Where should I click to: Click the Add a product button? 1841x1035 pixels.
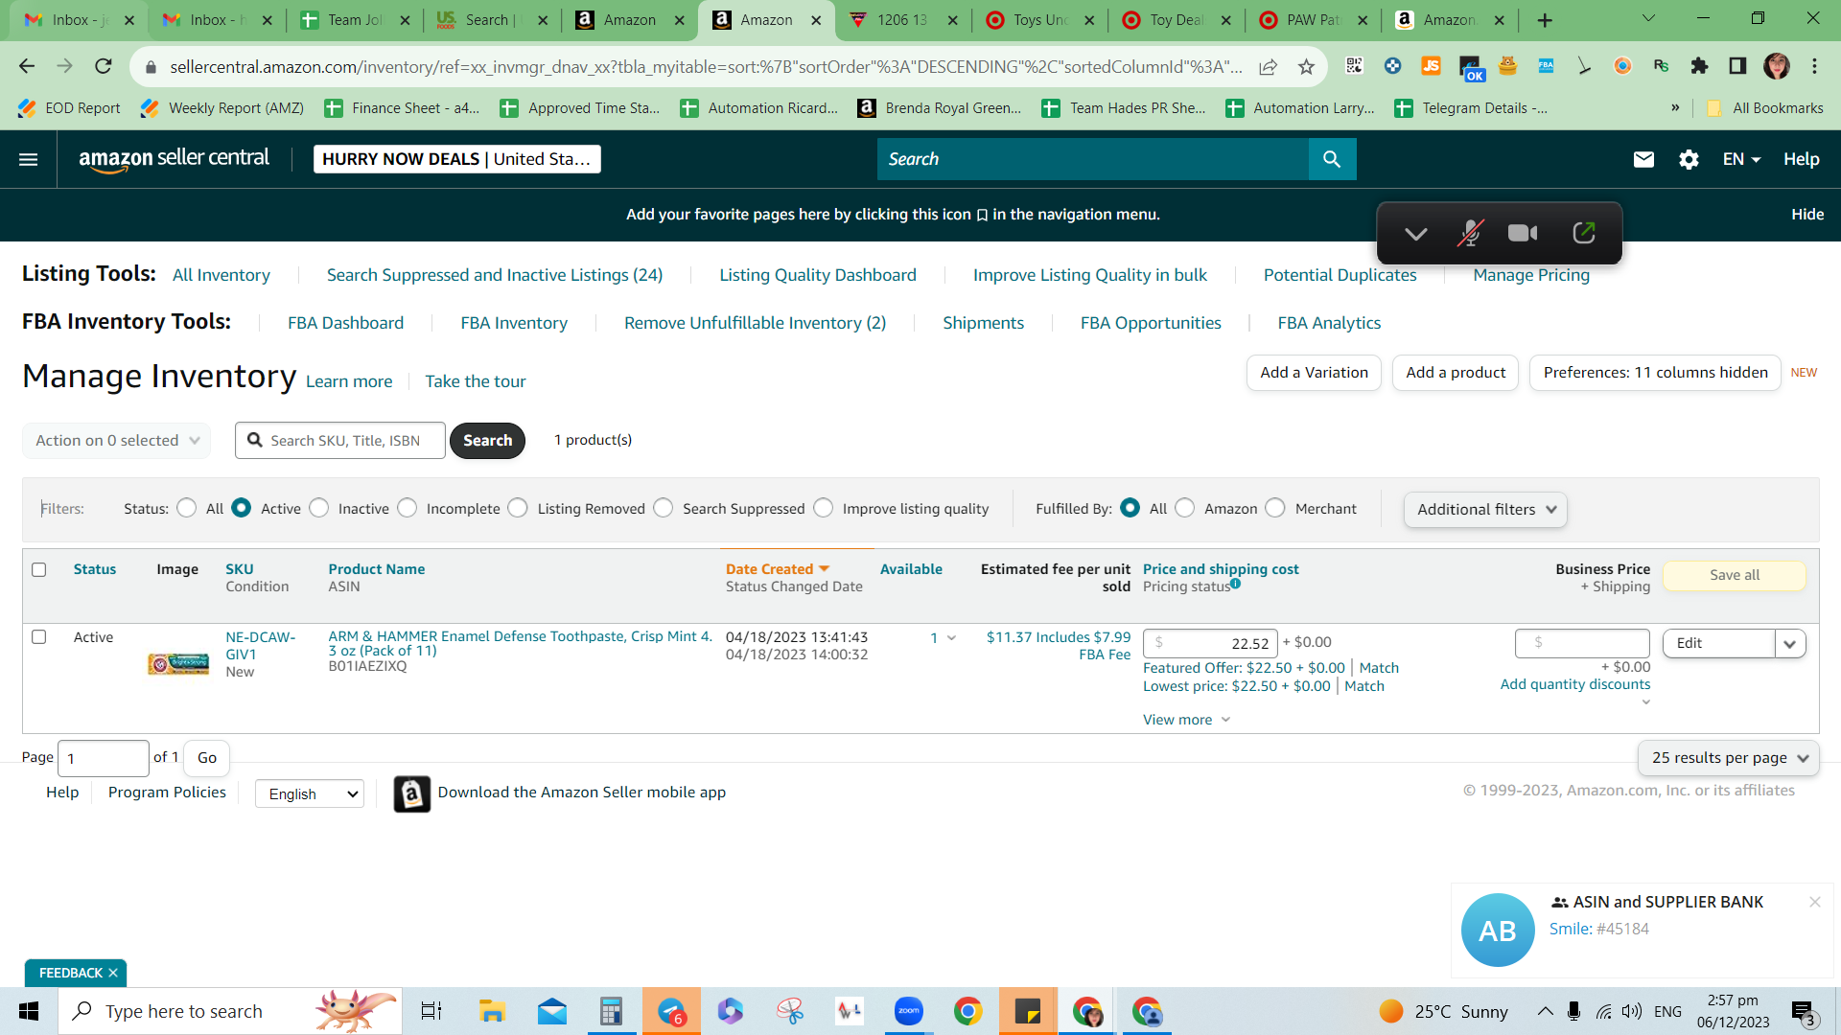click(x=1456, y=373)
